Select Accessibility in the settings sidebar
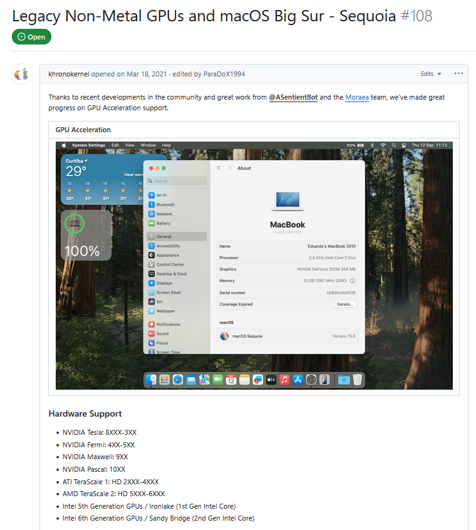The width and height of the screenshot is (476, 530). tap(177, 246)
